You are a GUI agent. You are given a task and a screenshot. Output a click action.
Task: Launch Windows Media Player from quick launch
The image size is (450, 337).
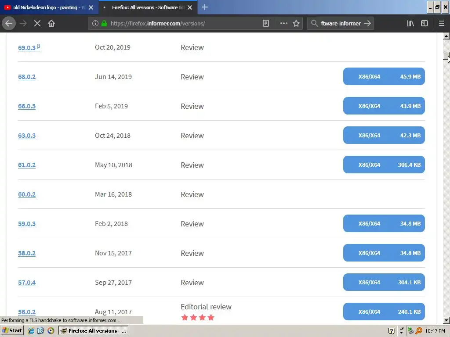point(51,331)
